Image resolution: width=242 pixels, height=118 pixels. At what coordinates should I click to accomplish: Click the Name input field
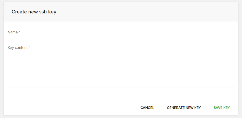(121, 32)
